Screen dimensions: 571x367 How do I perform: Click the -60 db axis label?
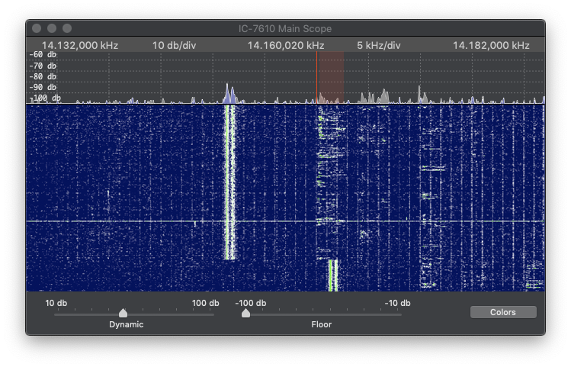coord(43,54)
